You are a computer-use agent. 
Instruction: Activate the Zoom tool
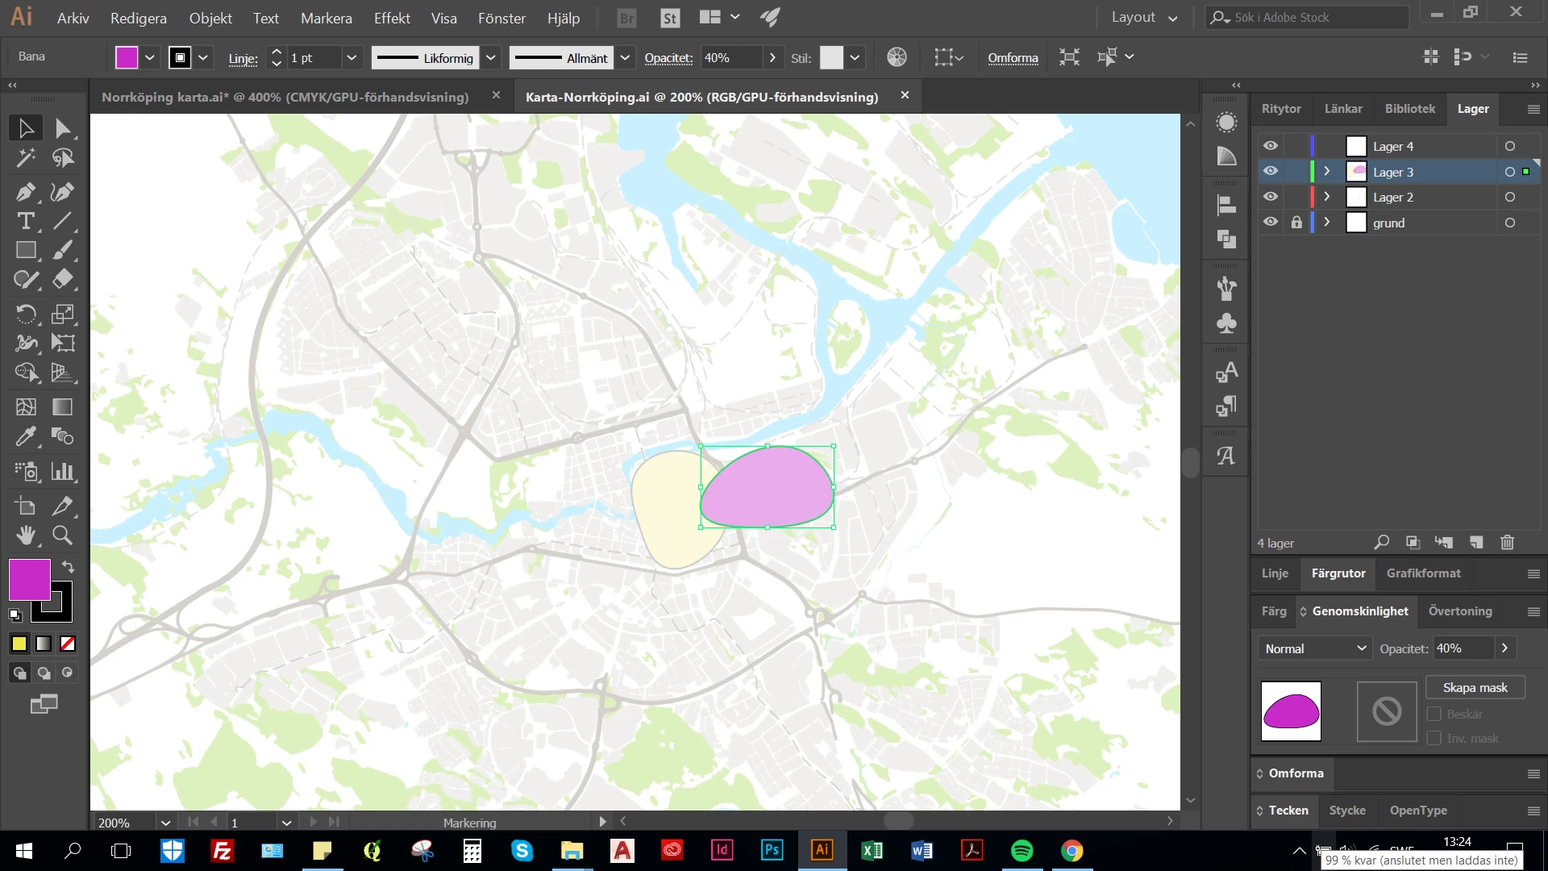coord(62,535)
